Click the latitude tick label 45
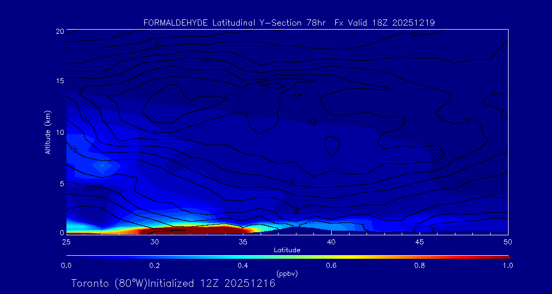The image size is (552, 294). (x=419, y=242)
